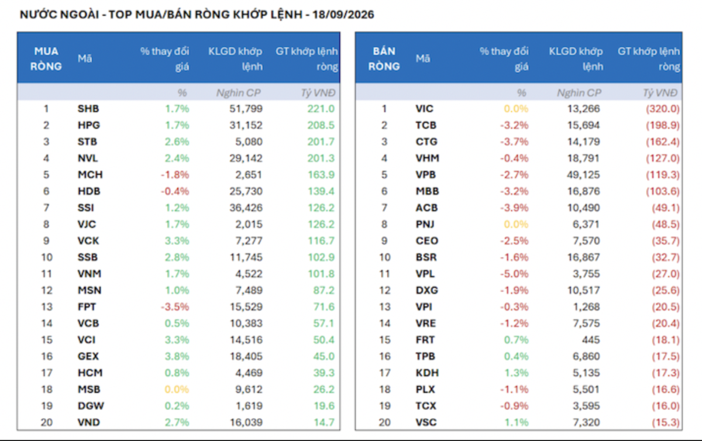Select the PLX stock code
Screen dimensions: 702x441
(426, 389)
